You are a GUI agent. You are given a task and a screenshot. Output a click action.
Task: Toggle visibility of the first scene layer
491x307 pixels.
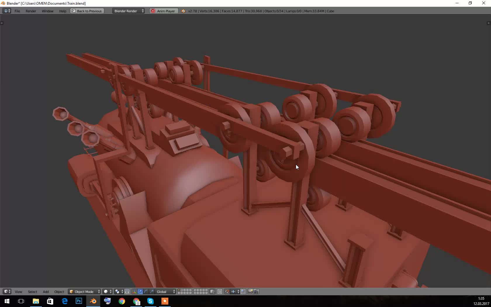(179, 290)
